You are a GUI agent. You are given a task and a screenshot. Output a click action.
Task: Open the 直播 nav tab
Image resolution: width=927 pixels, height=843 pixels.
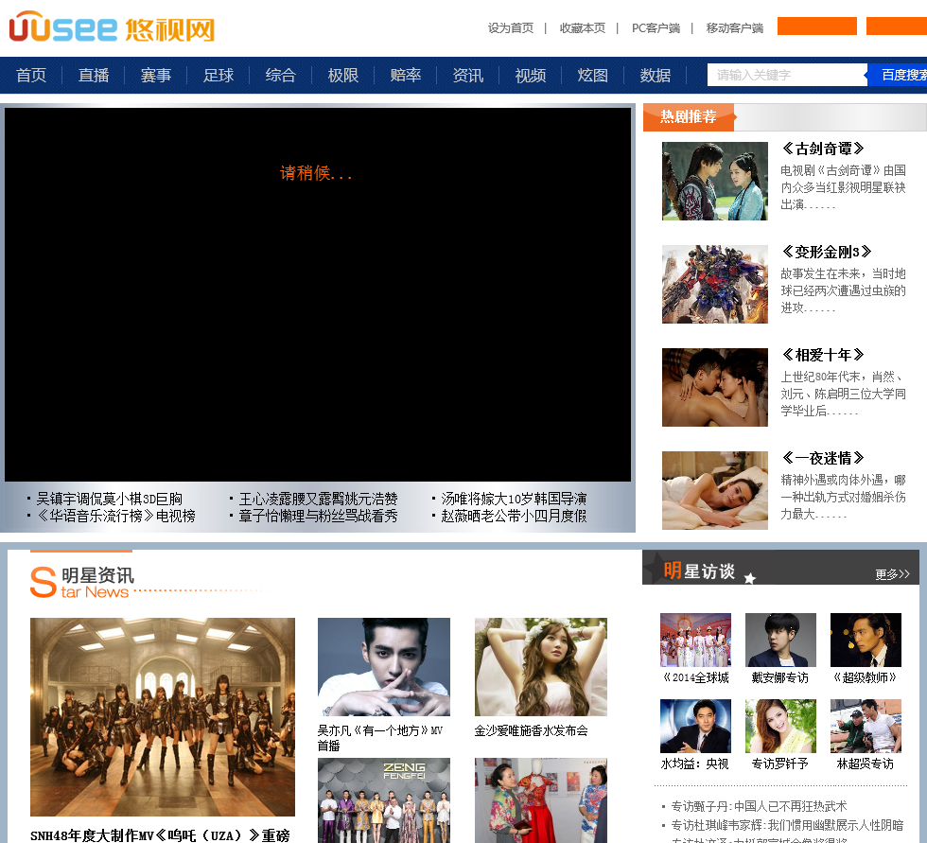click(x=94, y=75)
